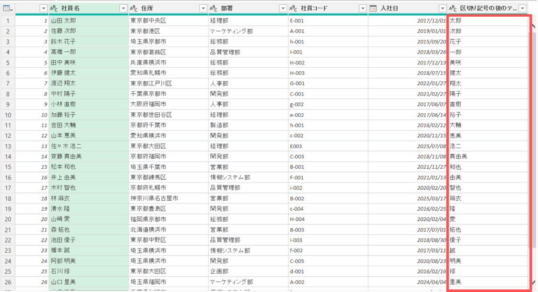Click the text data type icon for 社員名
Image resolution: width=538 pixels, height=292 pixels.
(x=54, y=8)
